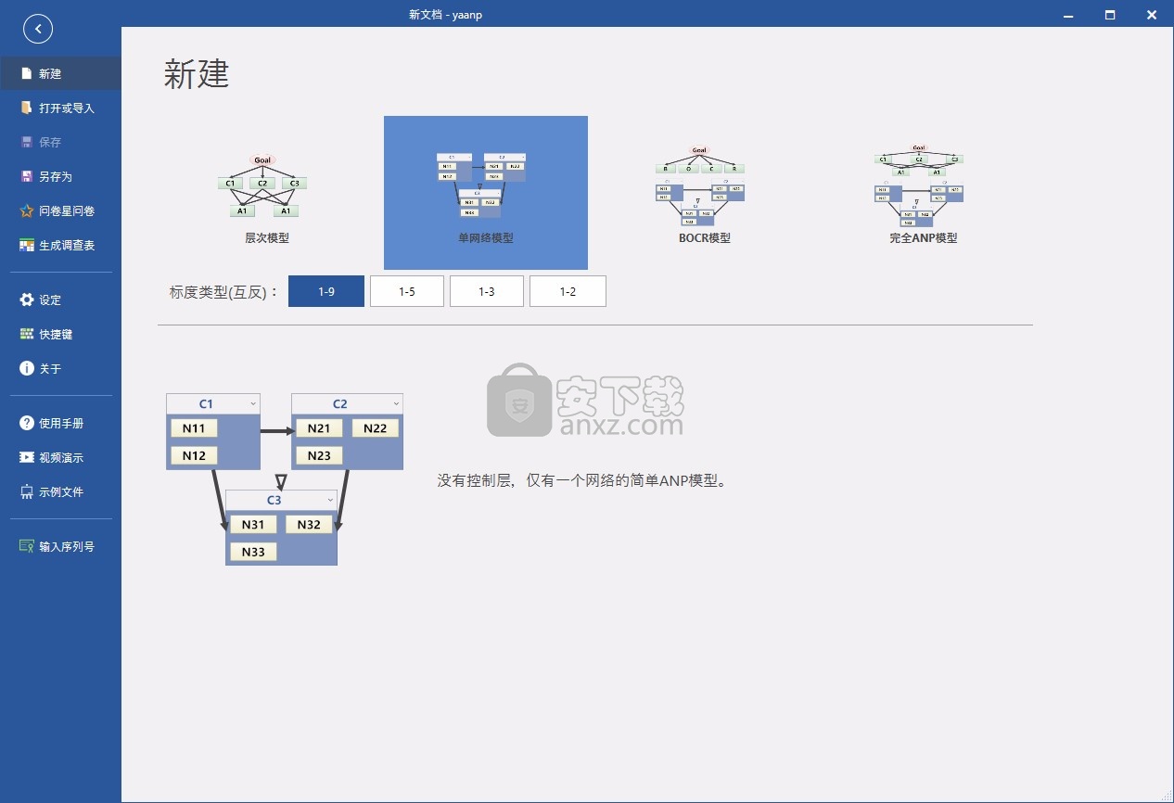Click the info icon beside 关于
The width and height of the screenshot is (1174, 803).
27,368
